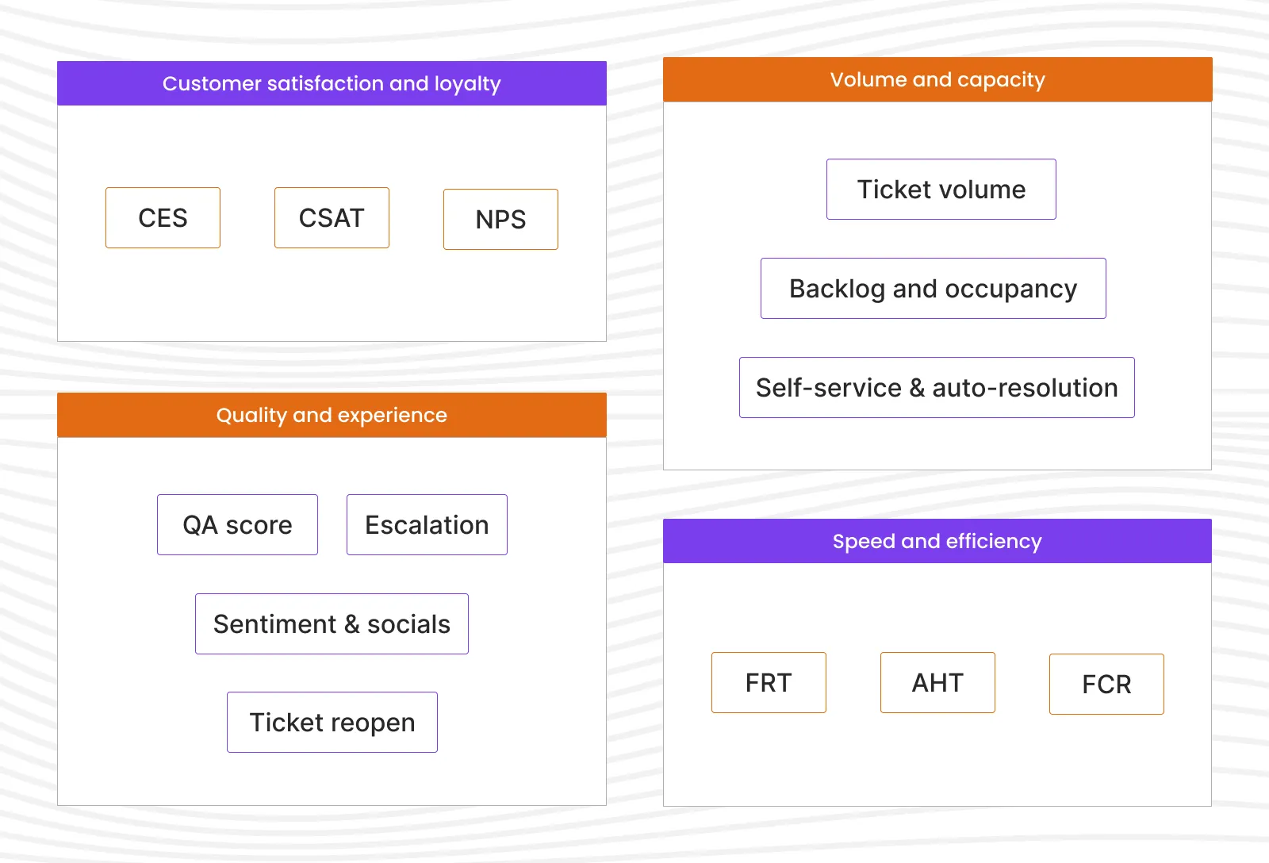
Task: Click the CSAT metric box
Action: (x=332, y=217)
